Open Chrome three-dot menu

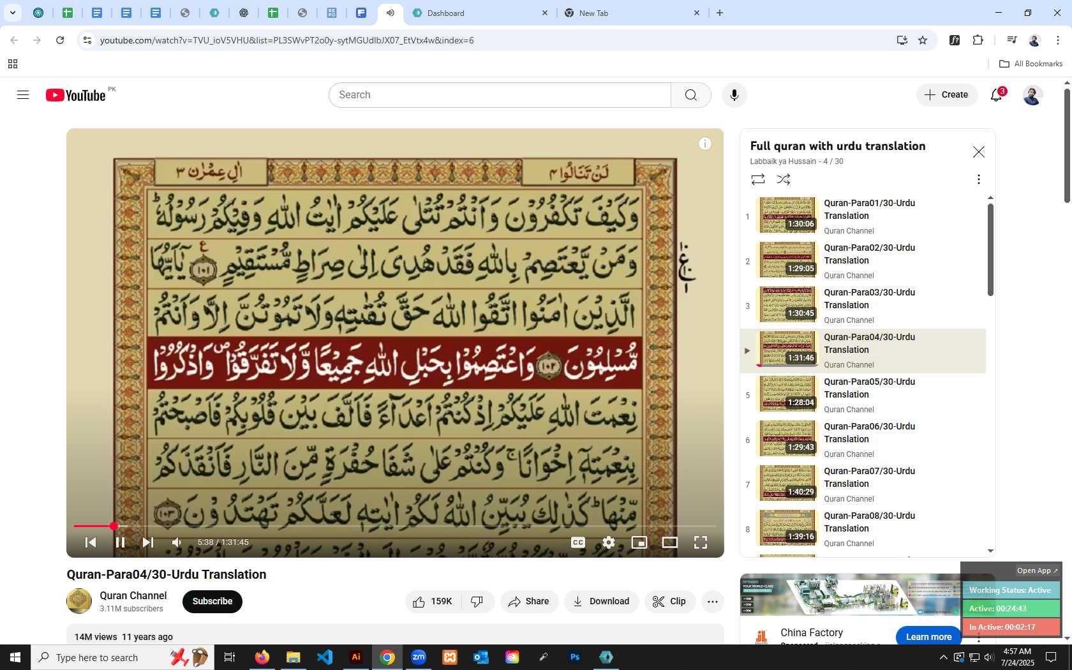tap(1058, 40)
